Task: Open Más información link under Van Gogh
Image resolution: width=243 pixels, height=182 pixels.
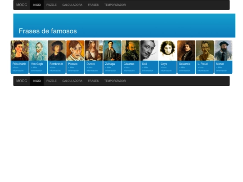Action: 36,69
